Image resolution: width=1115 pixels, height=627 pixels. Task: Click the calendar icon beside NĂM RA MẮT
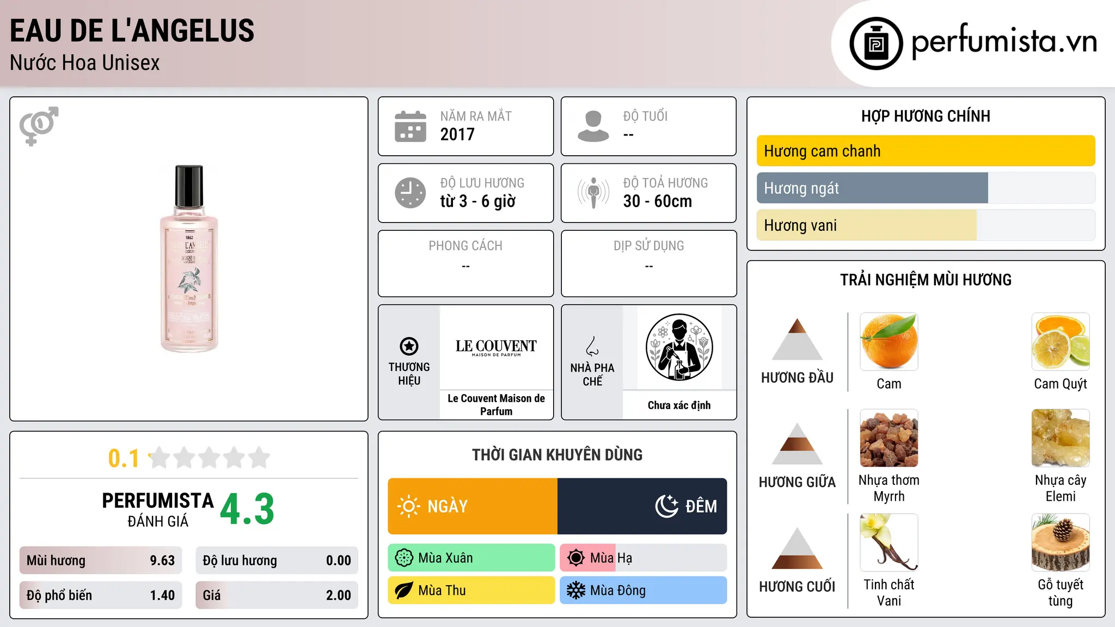pos(411,126)
